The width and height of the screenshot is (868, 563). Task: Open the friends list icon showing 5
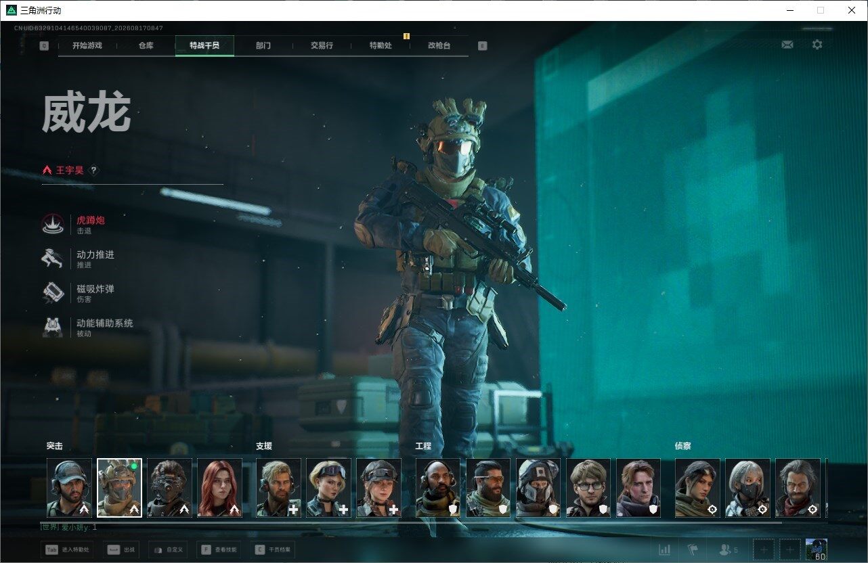tap(728, 549)
